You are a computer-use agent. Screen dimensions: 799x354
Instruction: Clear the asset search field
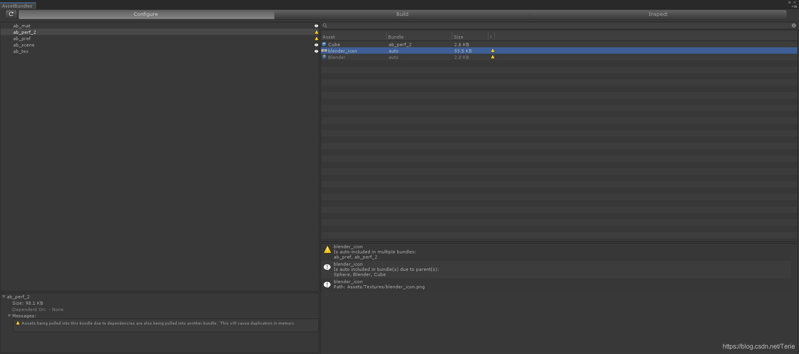(794, 25)
